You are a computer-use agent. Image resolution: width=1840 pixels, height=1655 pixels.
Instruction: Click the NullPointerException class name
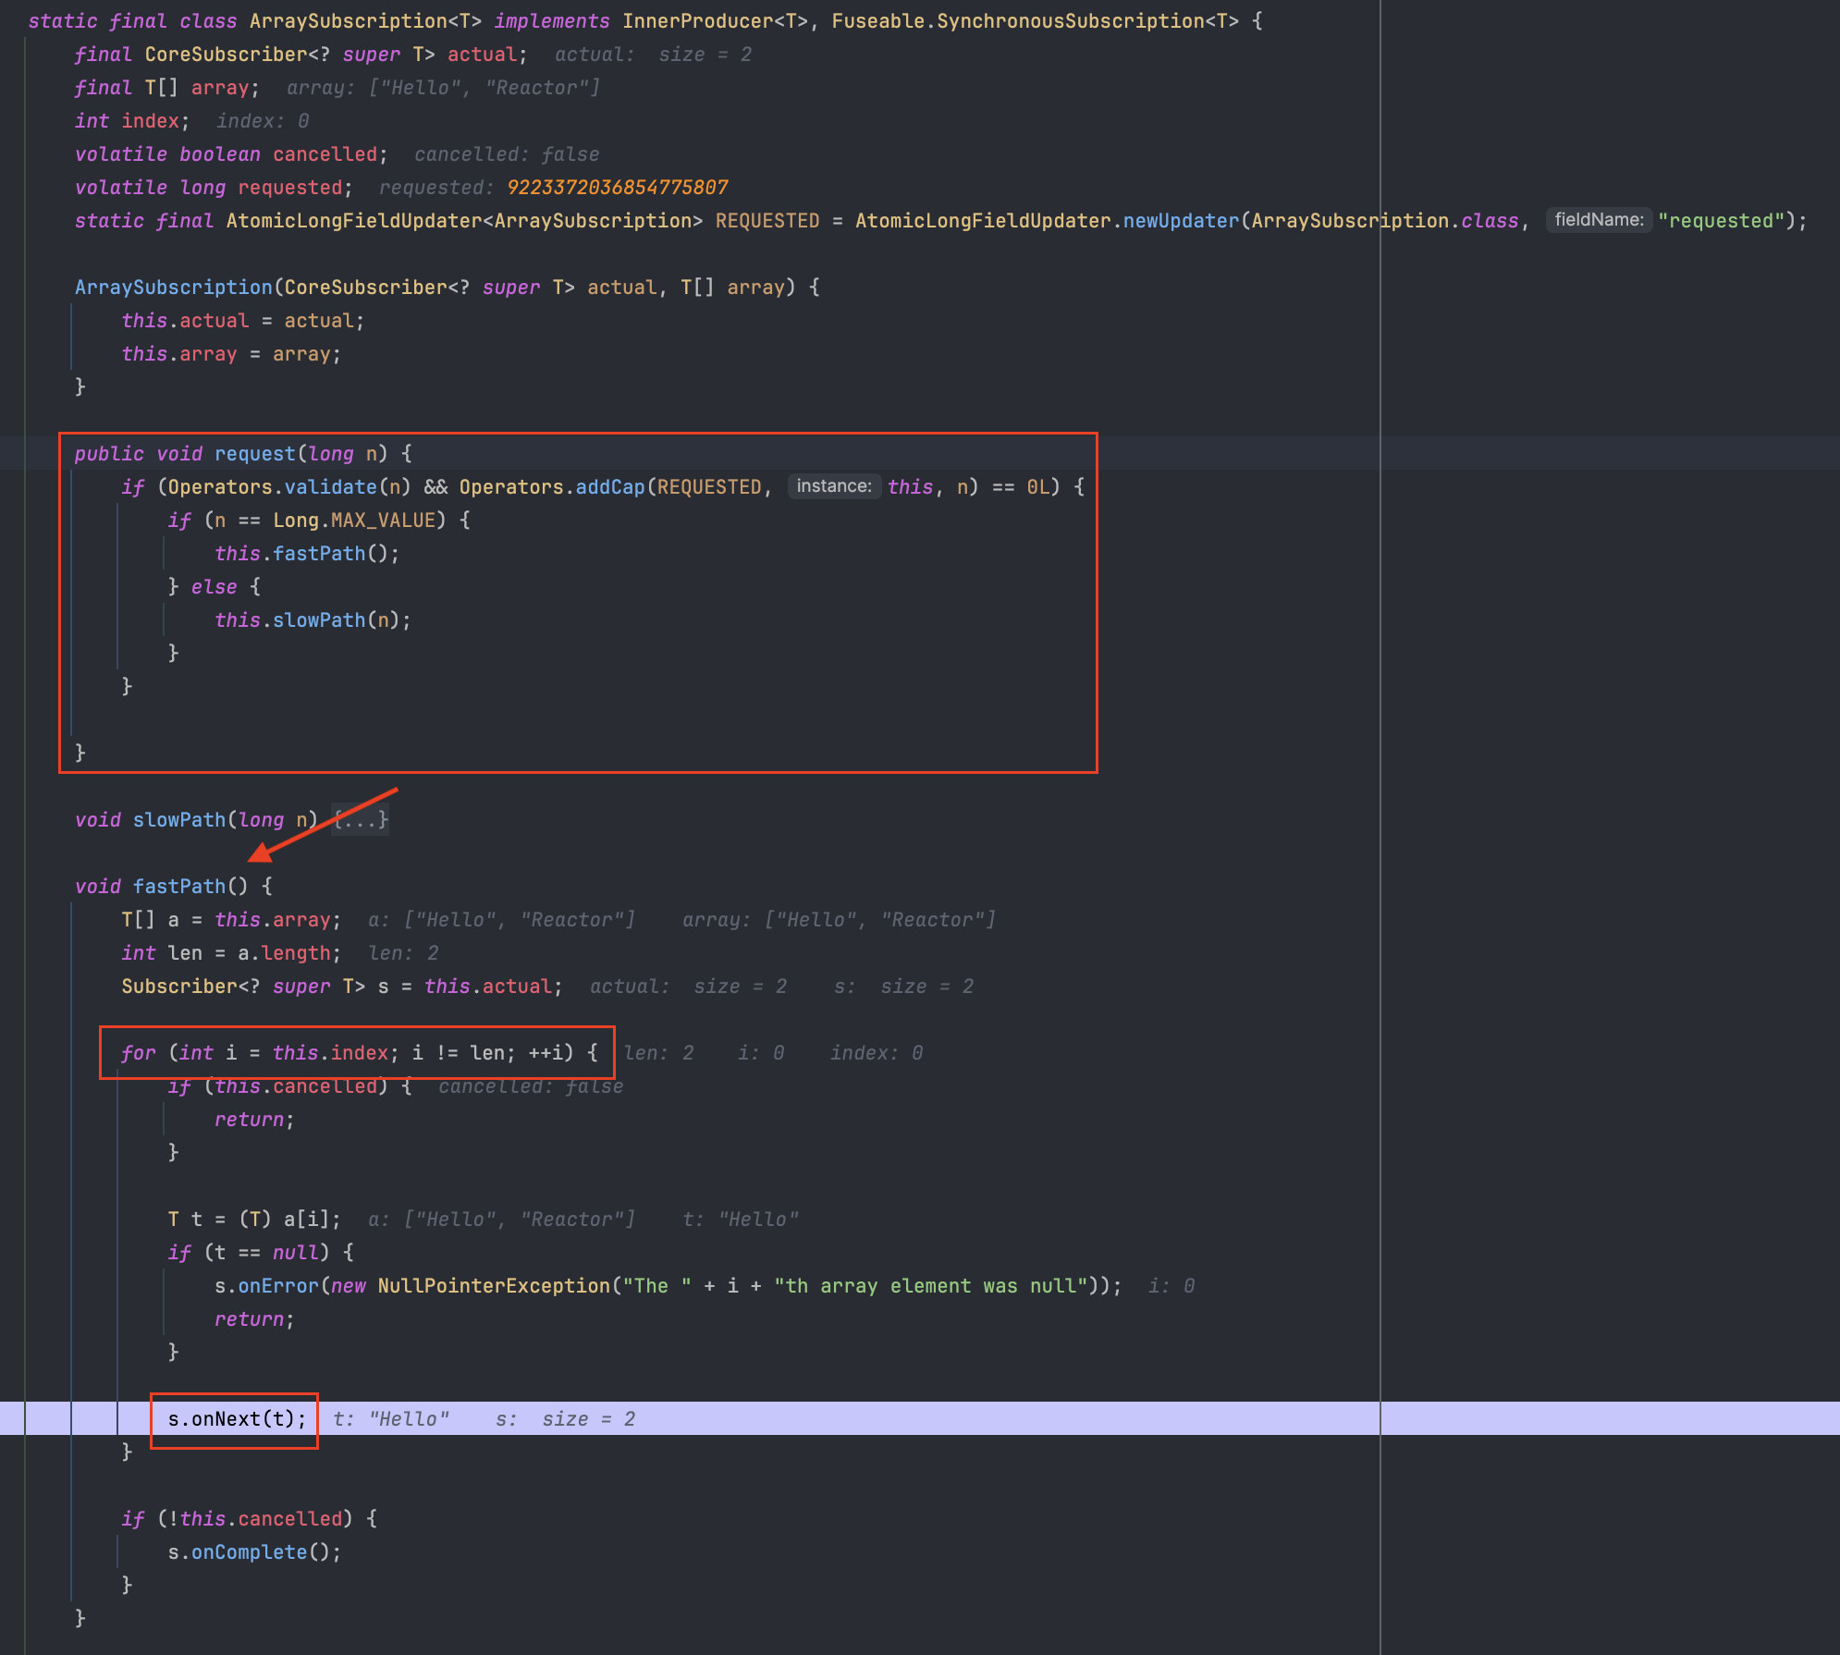click(x=494, y=1286)
